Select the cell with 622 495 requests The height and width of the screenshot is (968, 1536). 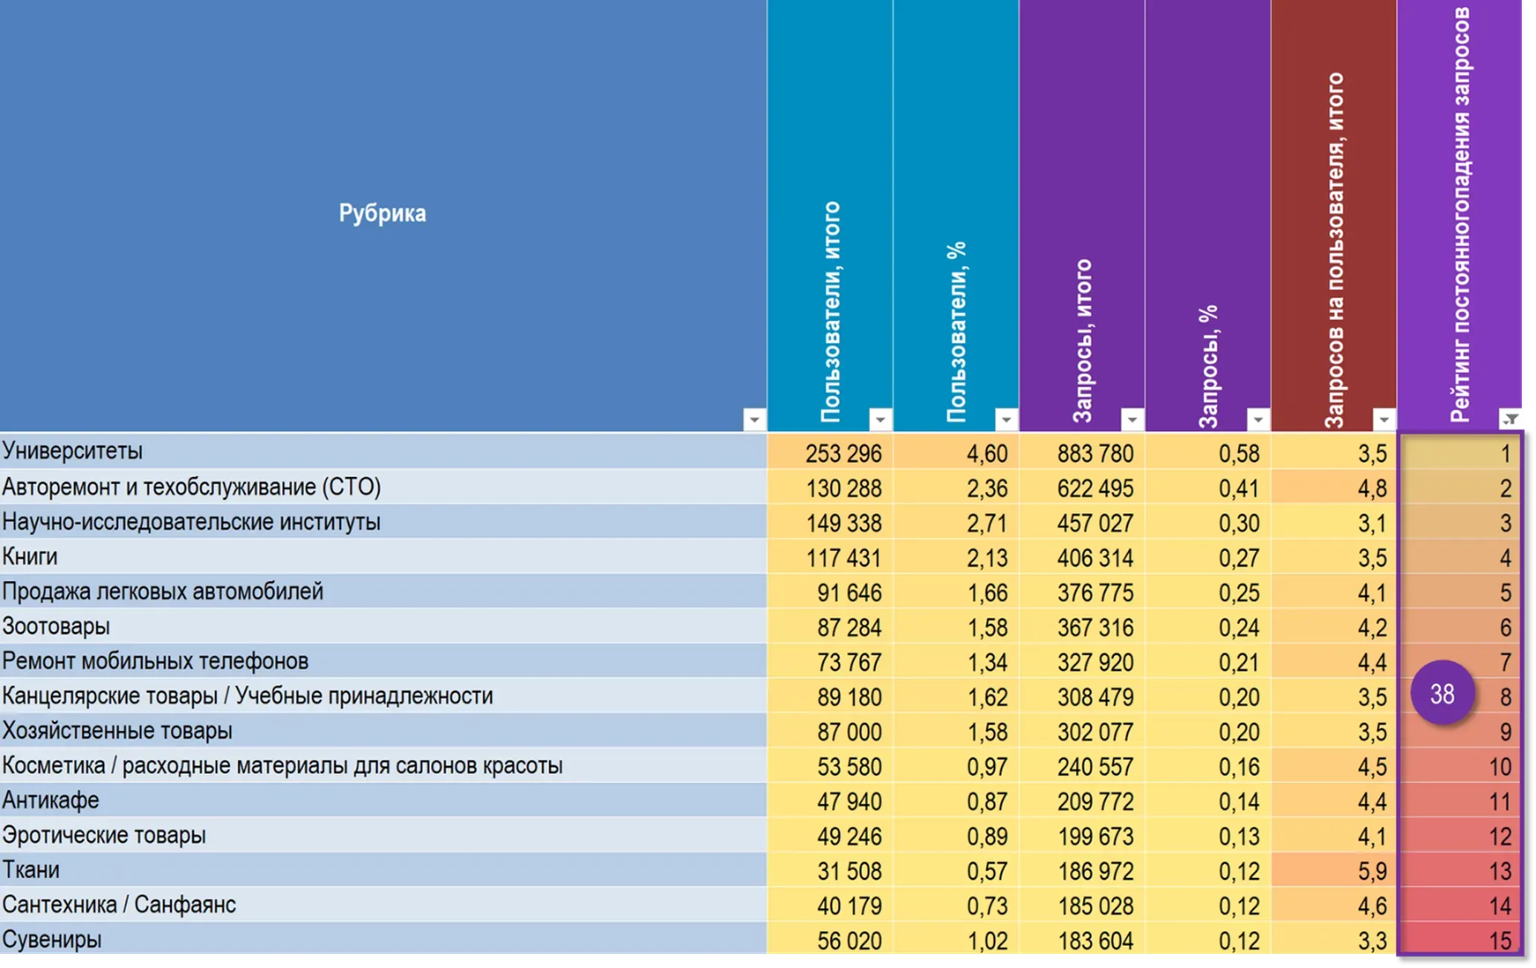point(1082,487)
